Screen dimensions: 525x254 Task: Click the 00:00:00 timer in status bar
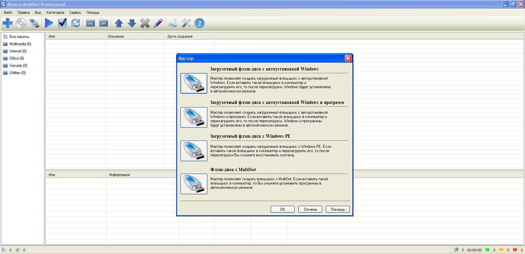click(474, 250)
